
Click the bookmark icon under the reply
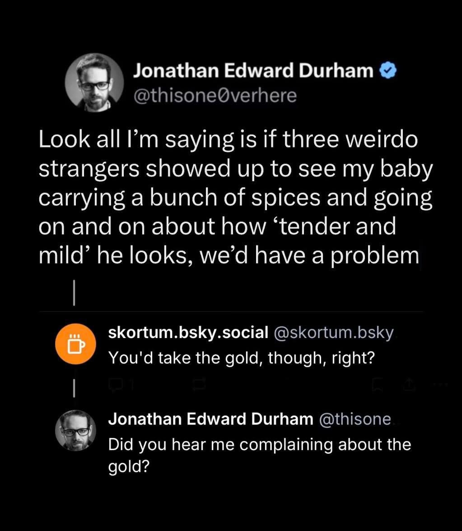[x=377, y=385]
